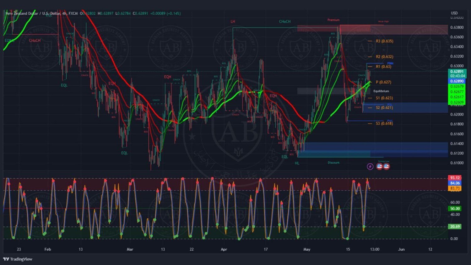
Task: Click the R3 (0.635) pivot label
Action: pyautogui.click(x=384, y=41)
